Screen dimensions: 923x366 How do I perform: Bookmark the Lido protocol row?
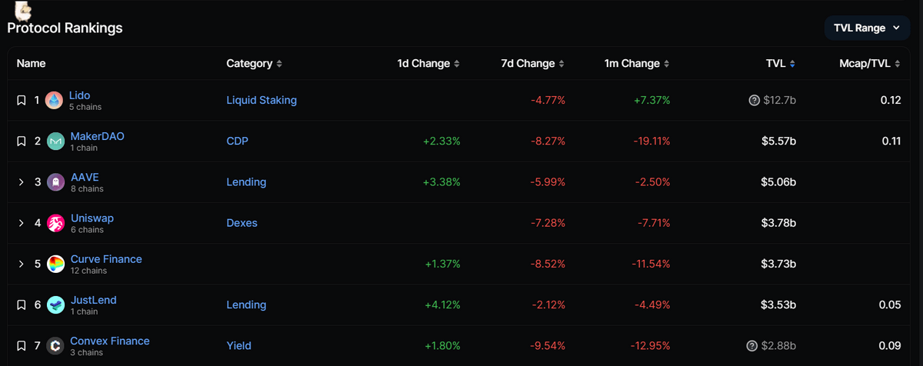(22, 101)
